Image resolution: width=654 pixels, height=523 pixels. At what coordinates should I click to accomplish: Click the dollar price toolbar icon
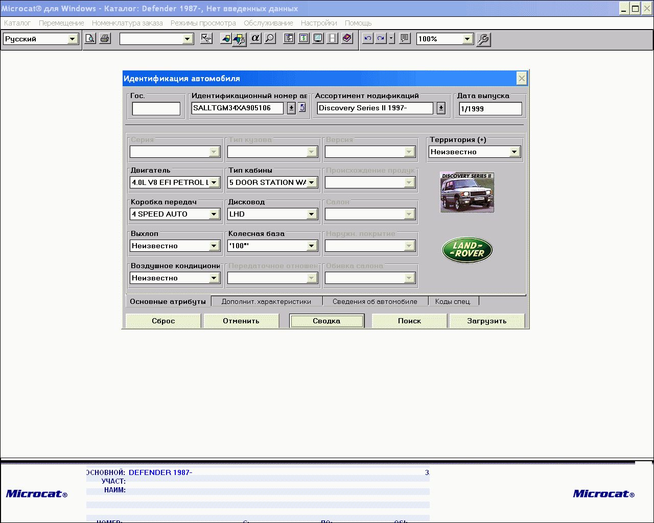point(303,39)
